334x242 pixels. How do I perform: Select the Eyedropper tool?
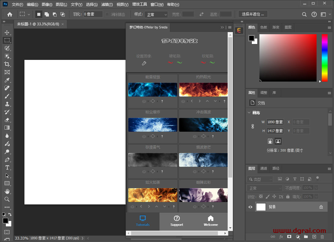click(x=7, y=80)
